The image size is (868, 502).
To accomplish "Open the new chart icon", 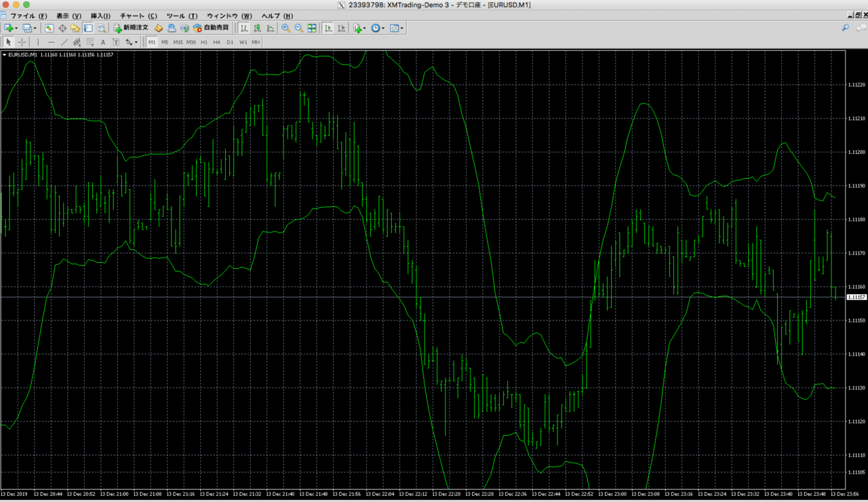I will click(9, 28).
